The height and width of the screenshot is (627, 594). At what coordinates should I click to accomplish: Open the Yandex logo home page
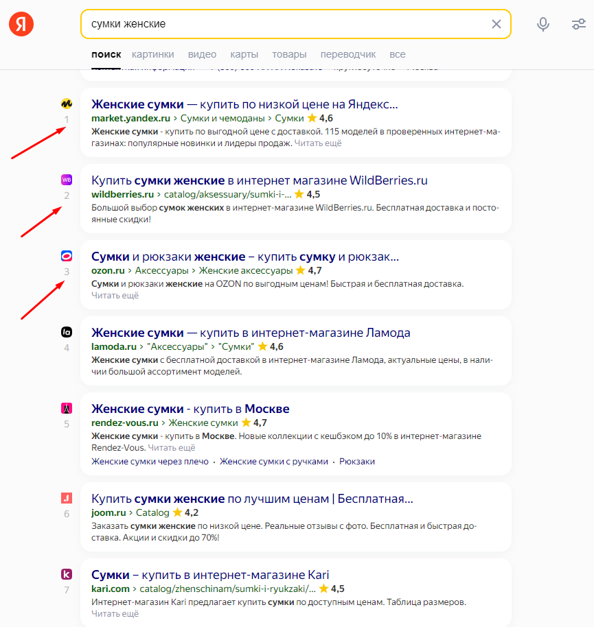coord(21,24)
